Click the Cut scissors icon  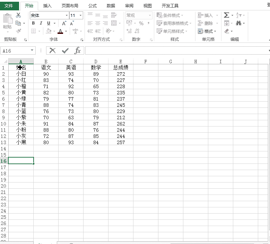[18, 15]
